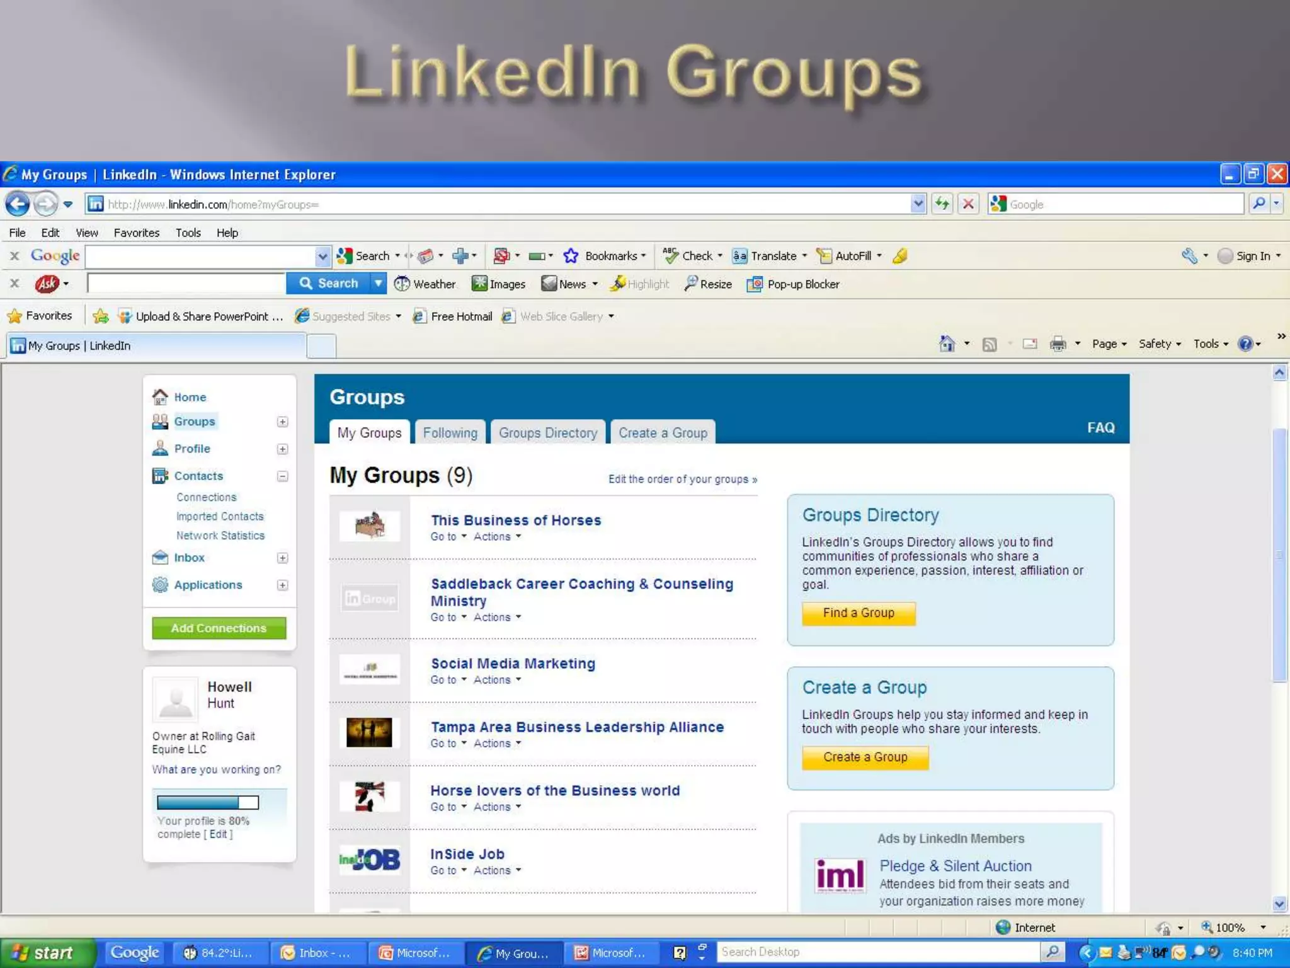Open the Safety menu dropdown in the command bar
This screenshot has height=968, width=1290.
coord(1160,343)
